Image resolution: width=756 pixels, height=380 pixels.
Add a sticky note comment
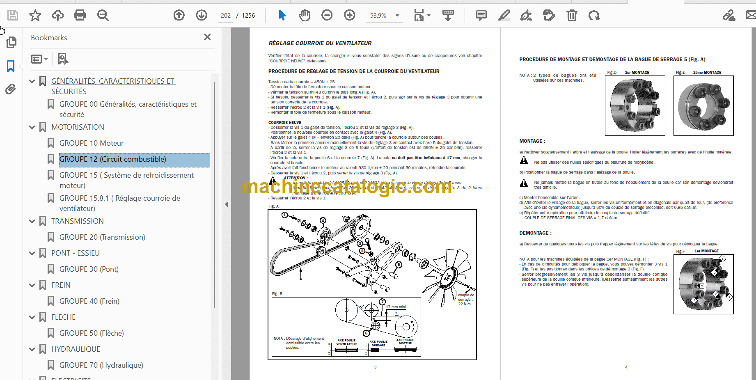(x=481, y=16)
